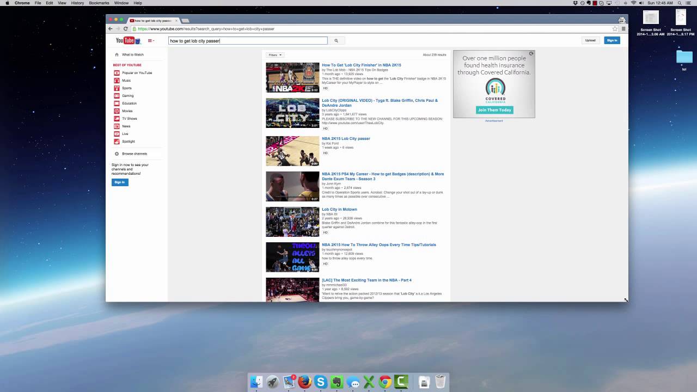Viewport: 697px width, 392px height.
Task: Open the Window menu
Action: pos(121,3)
